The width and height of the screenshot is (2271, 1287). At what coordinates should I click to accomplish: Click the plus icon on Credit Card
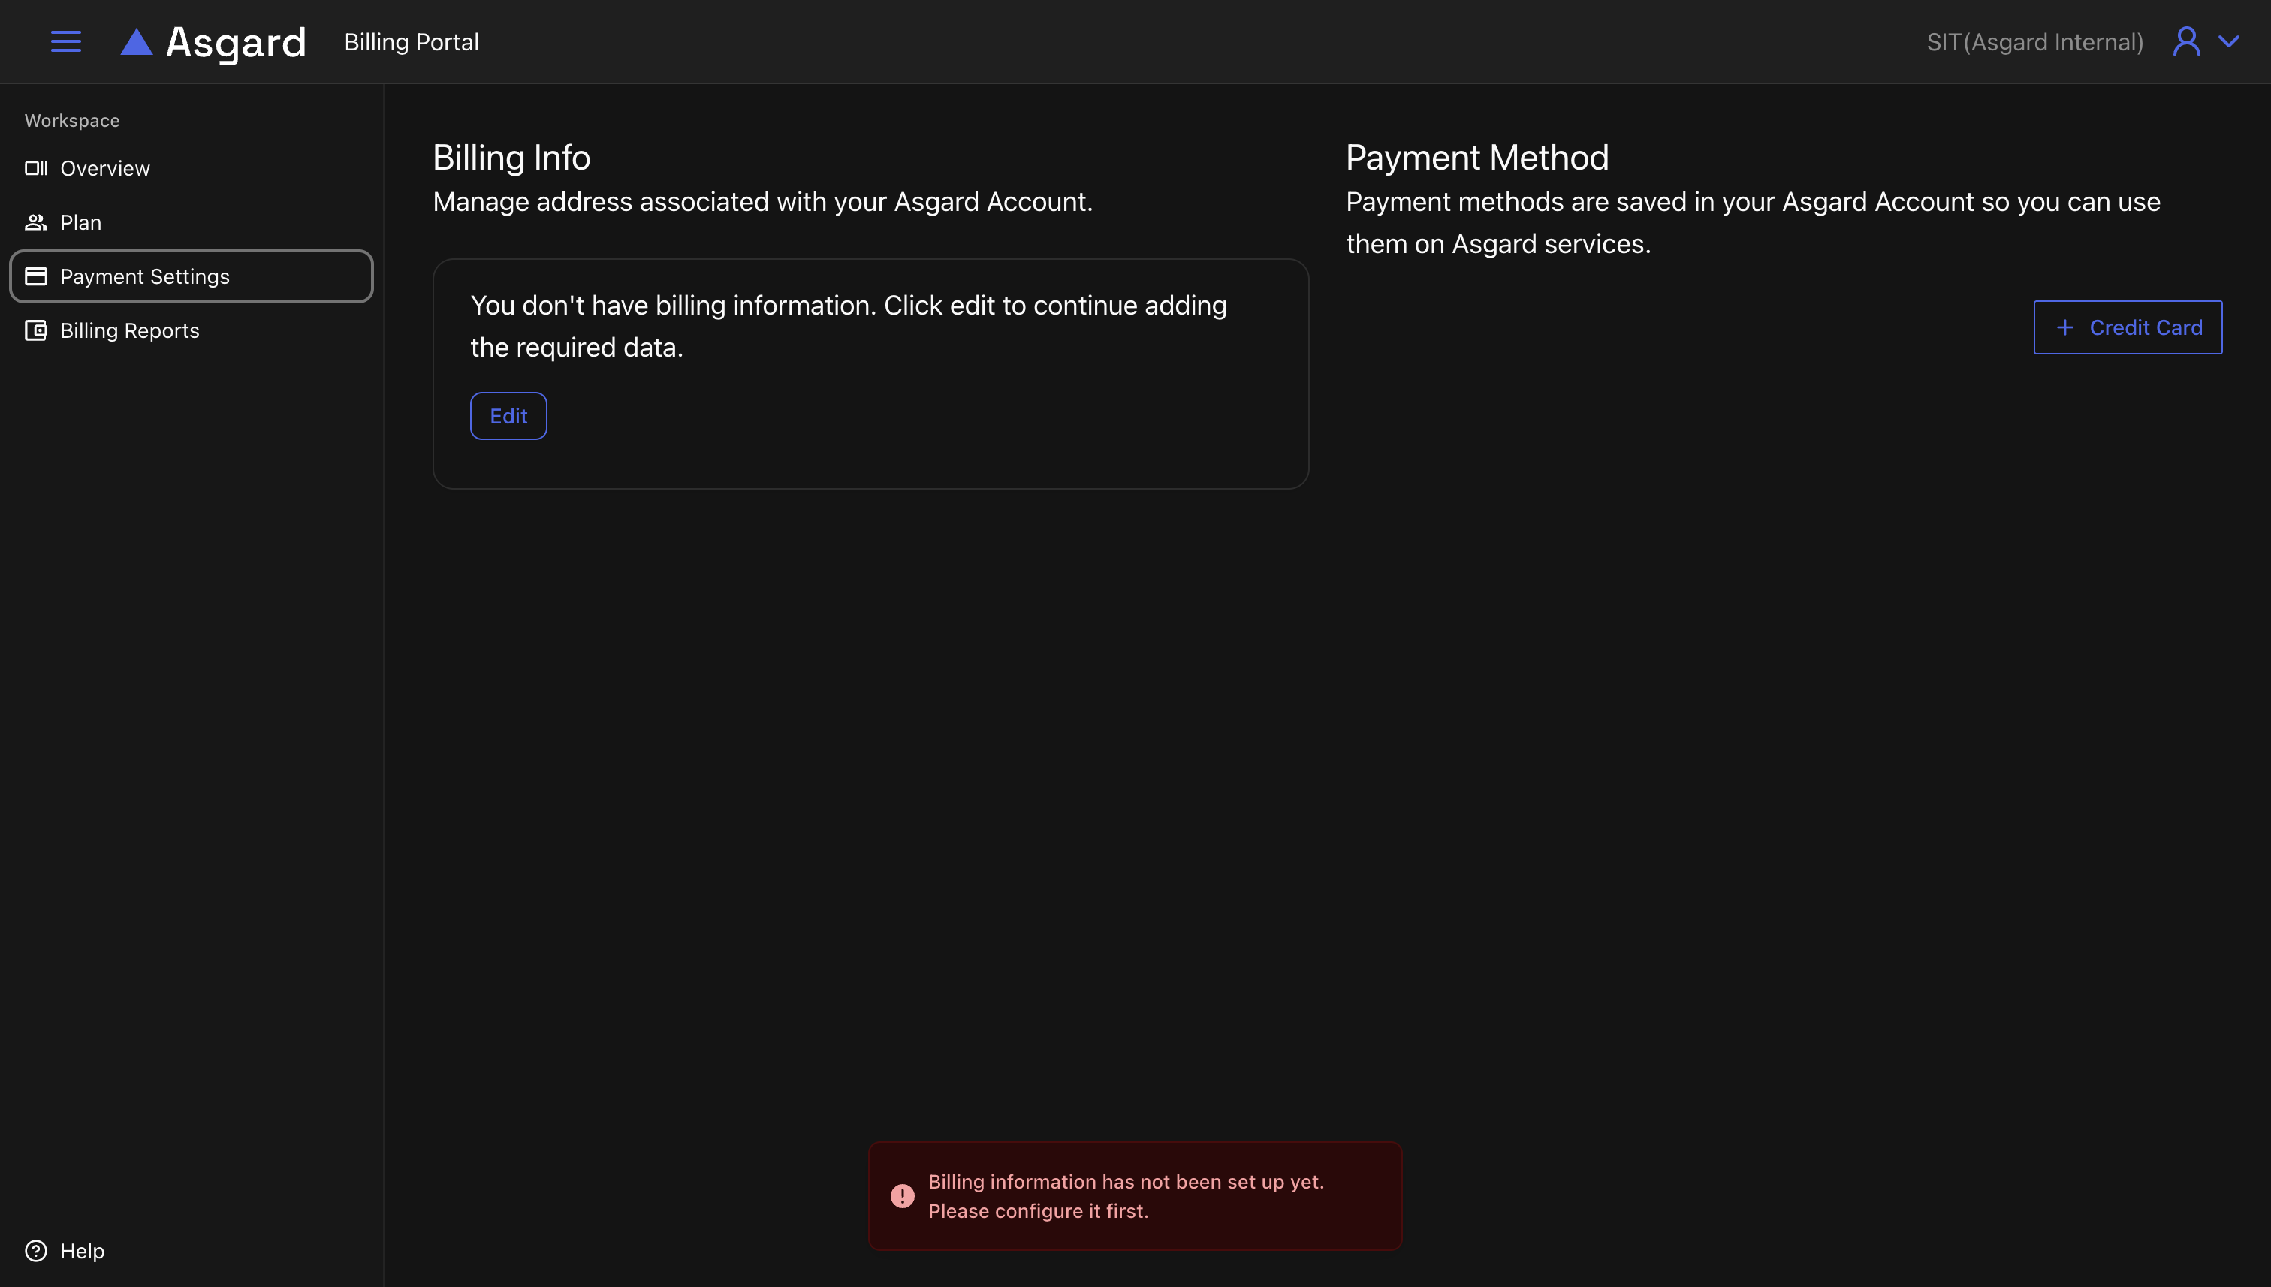tap(2065, 328)
